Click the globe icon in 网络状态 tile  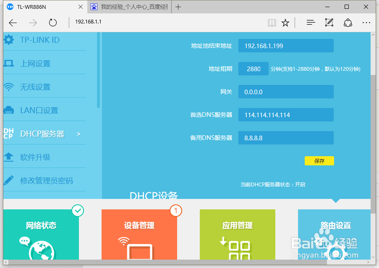tap(42, 250)
